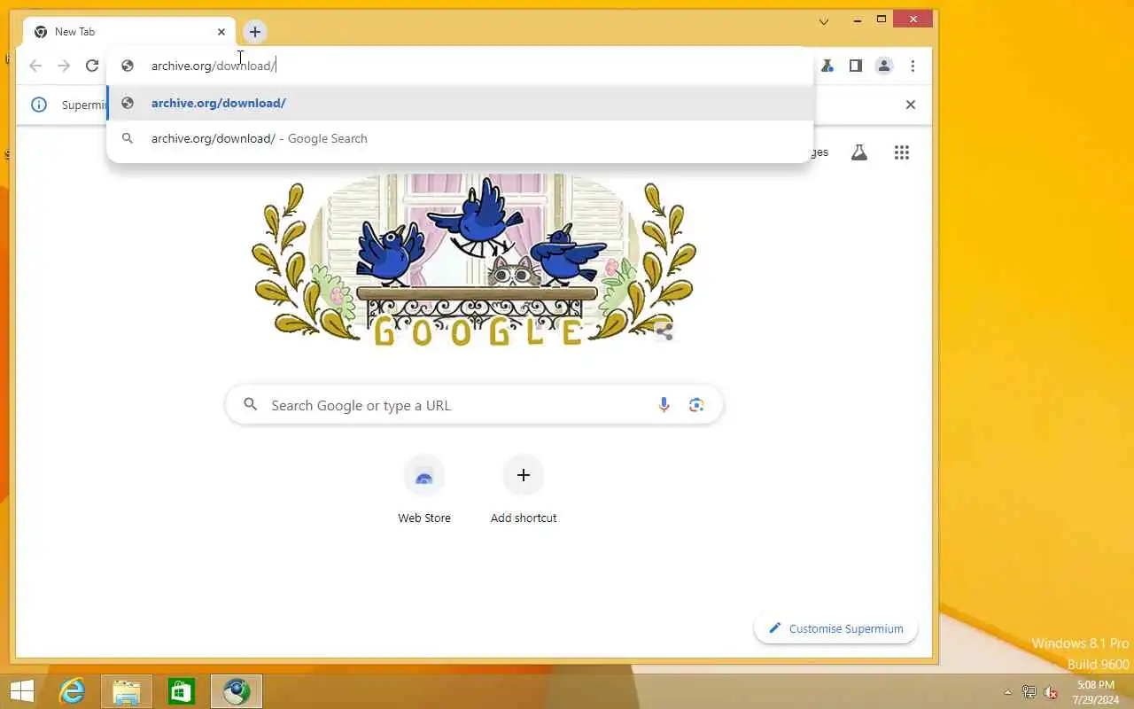The width and height of the screenshot is (1134, 709).
Task: Launch Internet Explorer from taskbar
Action: [x=72, y=691]
